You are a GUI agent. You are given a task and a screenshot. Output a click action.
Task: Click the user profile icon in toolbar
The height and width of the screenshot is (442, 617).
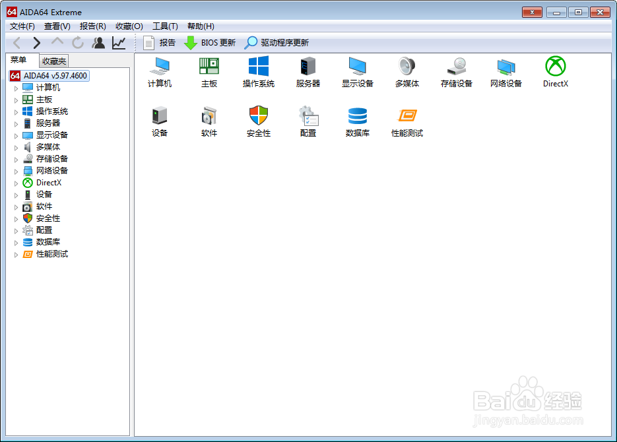[98, 42]
